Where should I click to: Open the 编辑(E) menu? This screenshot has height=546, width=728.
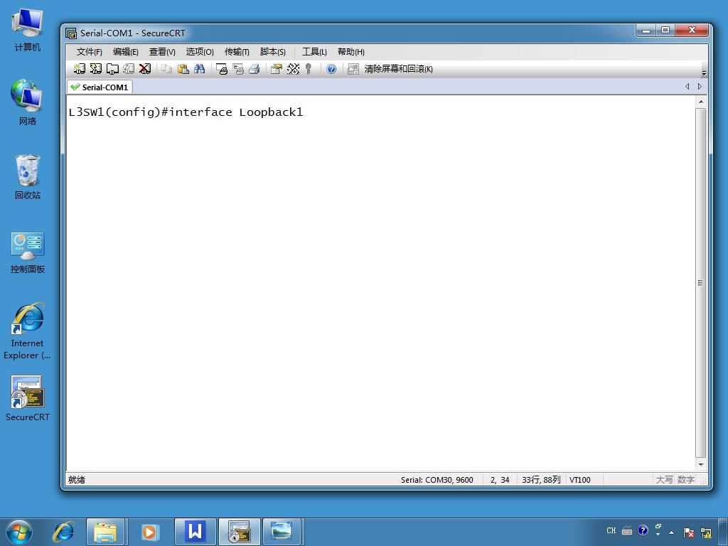tap(125, 51)
